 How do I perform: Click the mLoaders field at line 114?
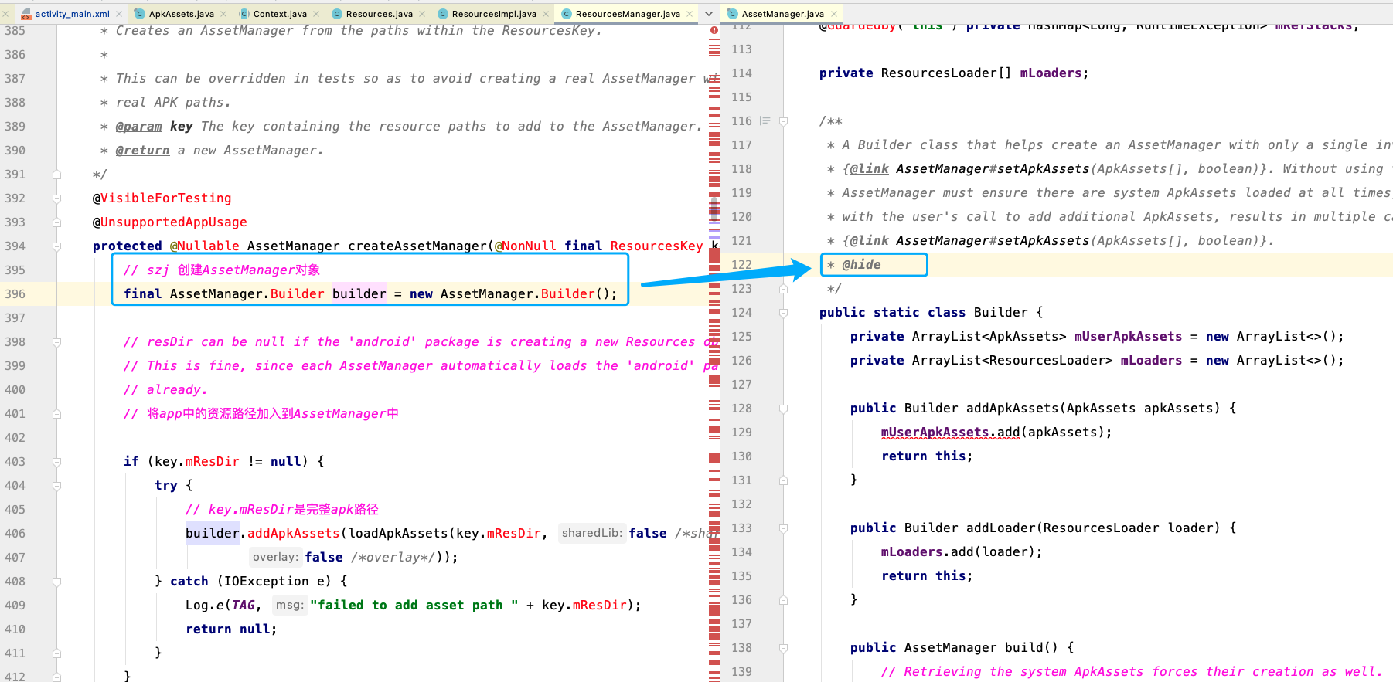pyautogui.click(x=1051, y=73)
